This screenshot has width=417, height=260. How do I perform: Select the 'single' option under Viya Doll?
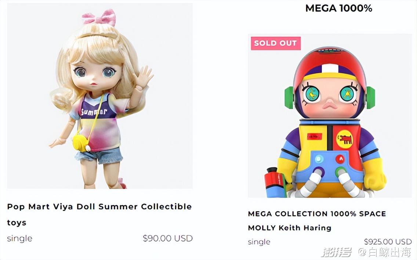click(20, 238)
